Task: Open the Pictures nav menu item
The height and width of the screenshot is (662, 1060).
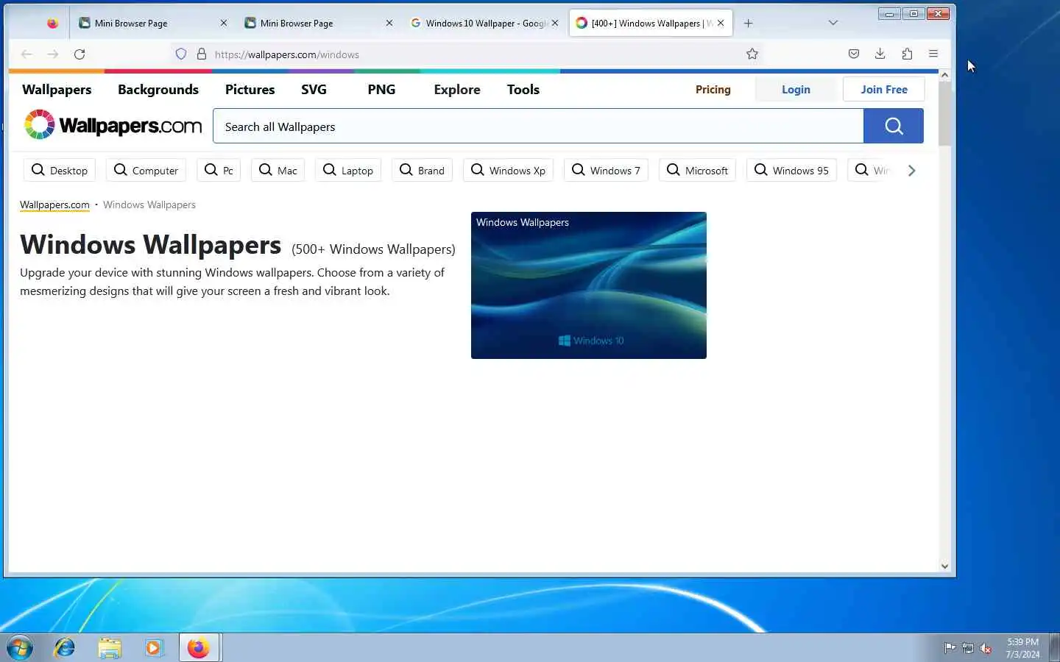Action: [250, 89]
